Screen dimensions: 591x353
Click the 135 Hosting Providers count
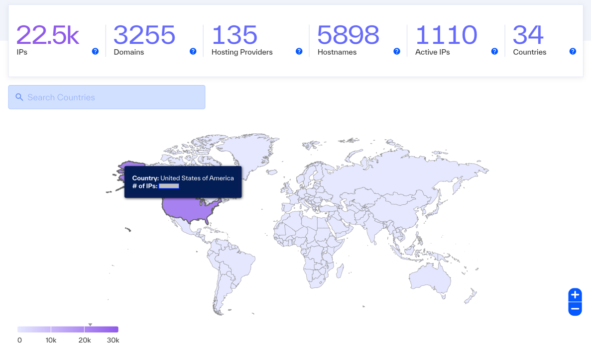coord(235,35)
